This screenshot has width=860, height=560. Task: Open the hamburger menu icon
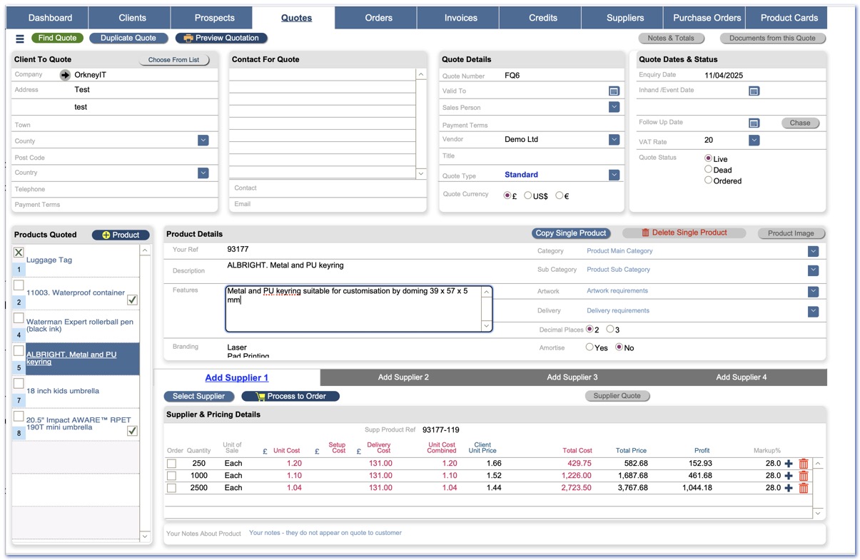(20, 39)
